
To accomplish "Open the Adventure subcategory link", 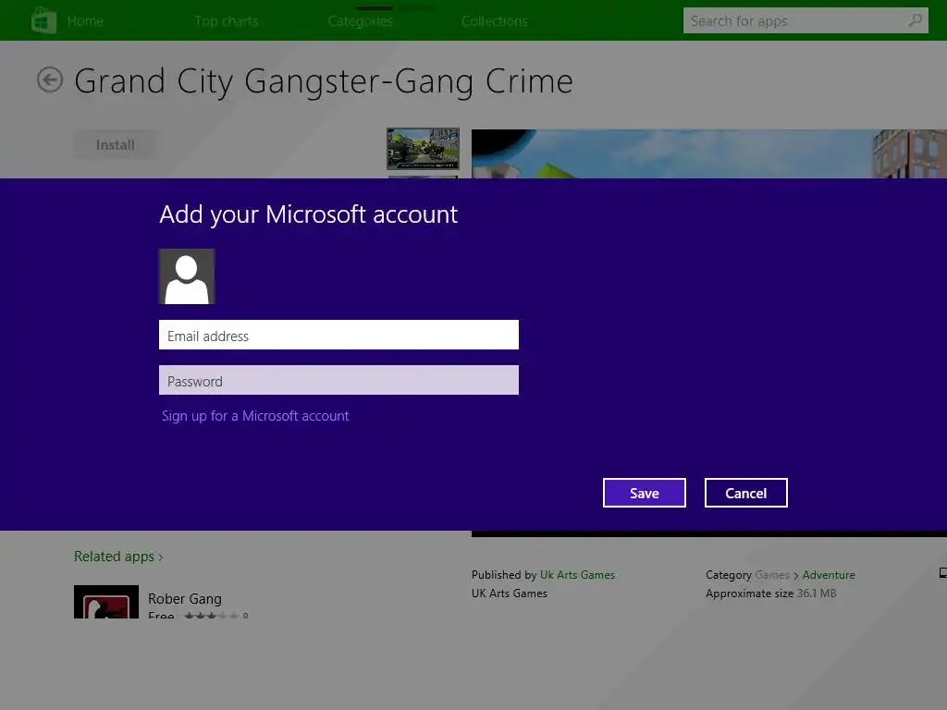I will tap(829, 575).
